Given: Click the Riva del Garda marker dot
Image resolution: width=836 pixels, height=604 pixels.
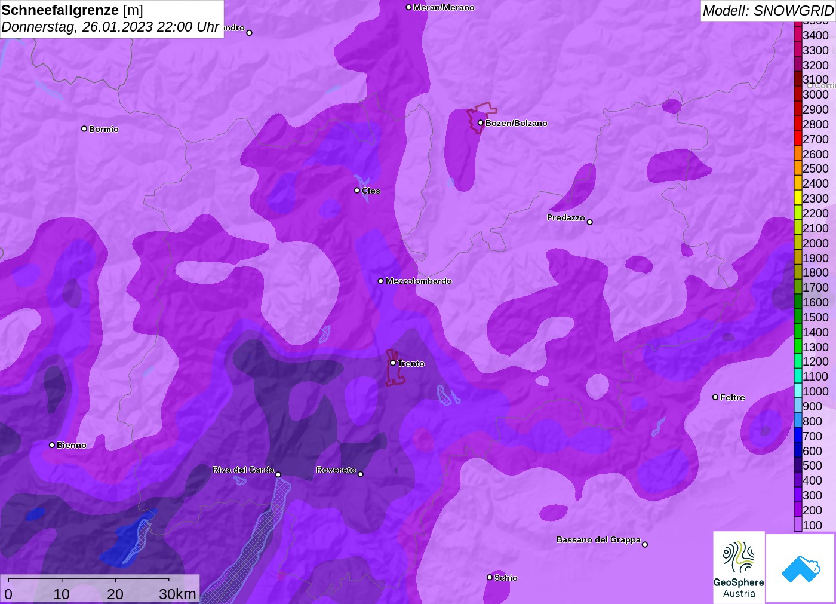Looking at the screenshot, I should (278, 474).
